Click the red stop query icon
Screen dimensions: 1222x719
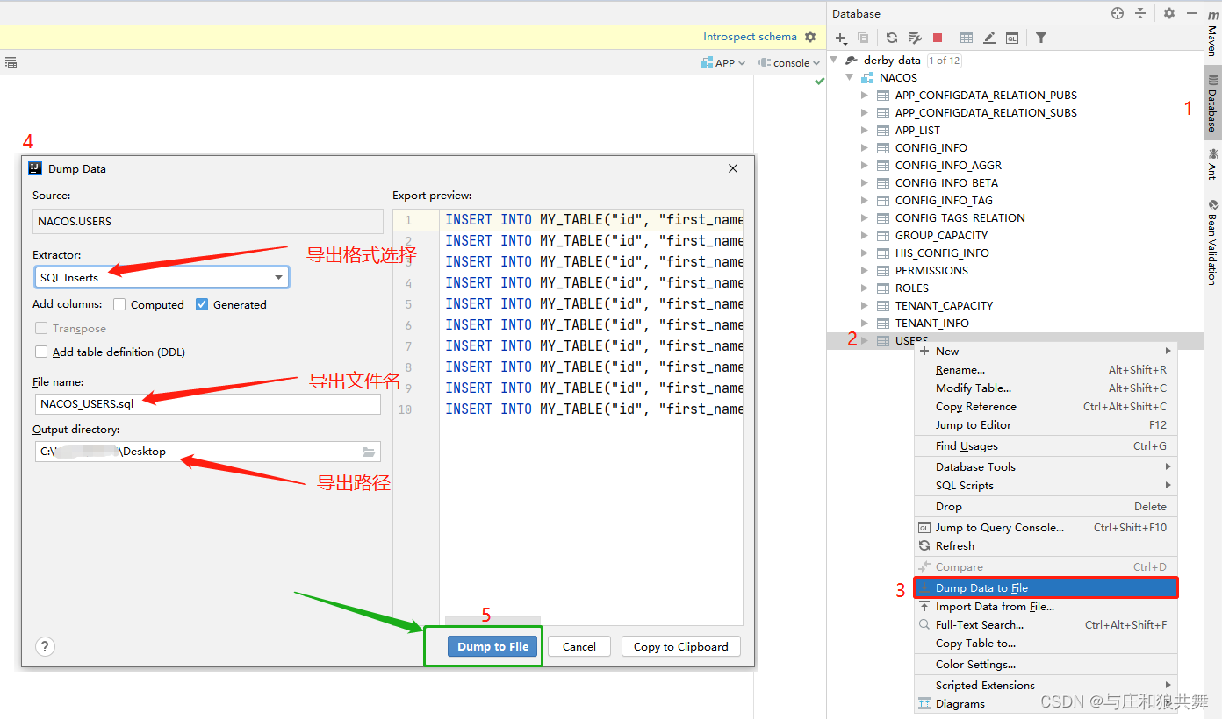coord(937,37)
